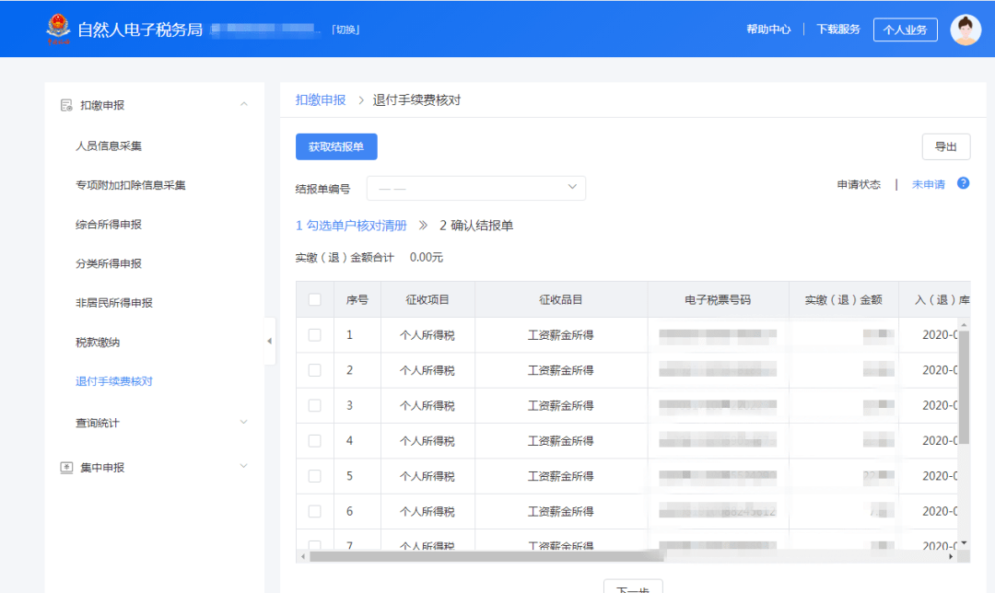Open the blue question mark help icon

(x=963, y=183)
